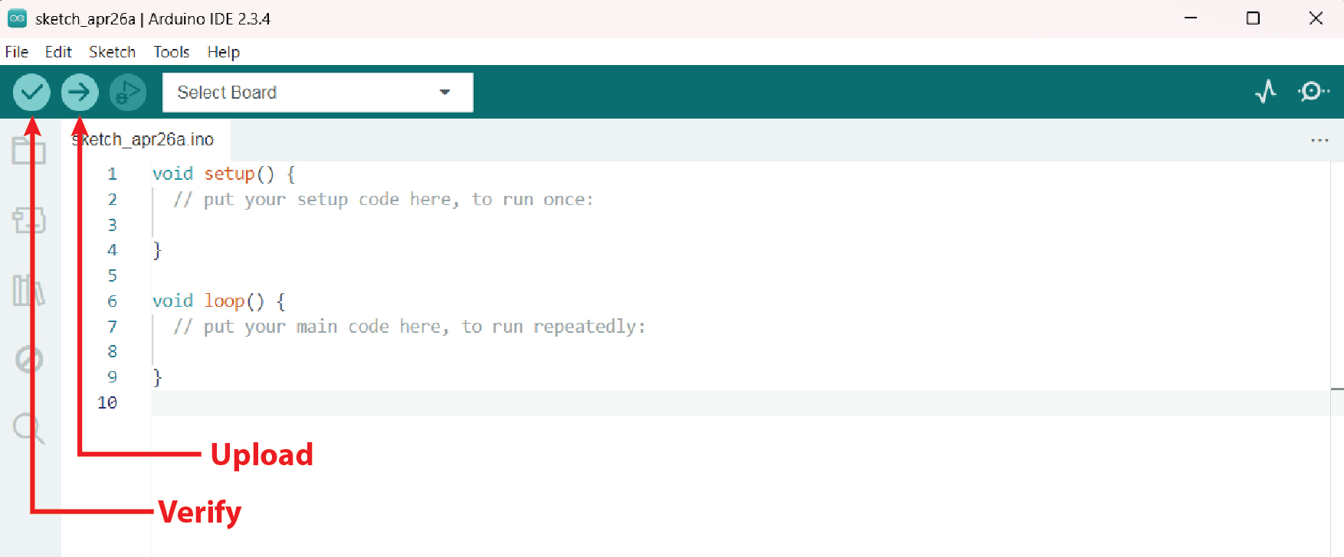Open the Help menu
Image resolution: width=1344 pixels, height=557 pixels.
[224, 52]
